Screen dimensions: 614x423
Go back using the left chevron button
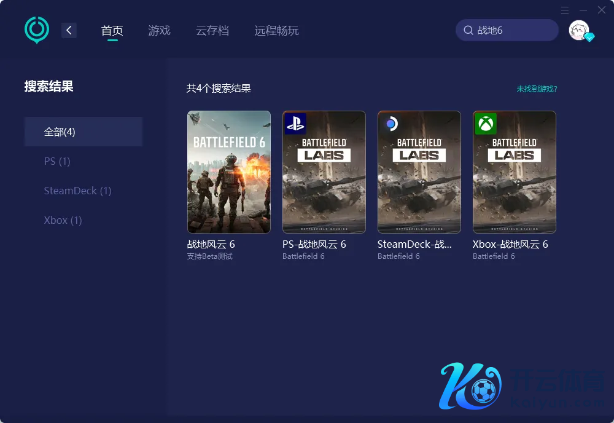69,30
